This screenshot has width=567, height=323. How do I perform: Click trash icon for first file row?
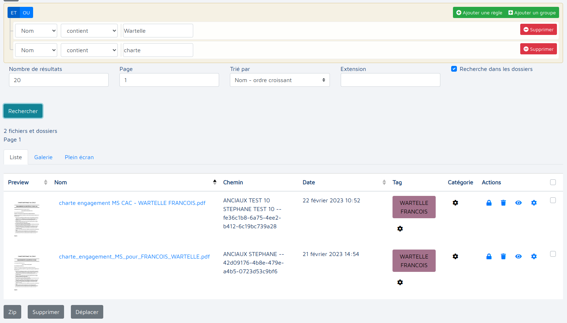click(x=503, y=203)
